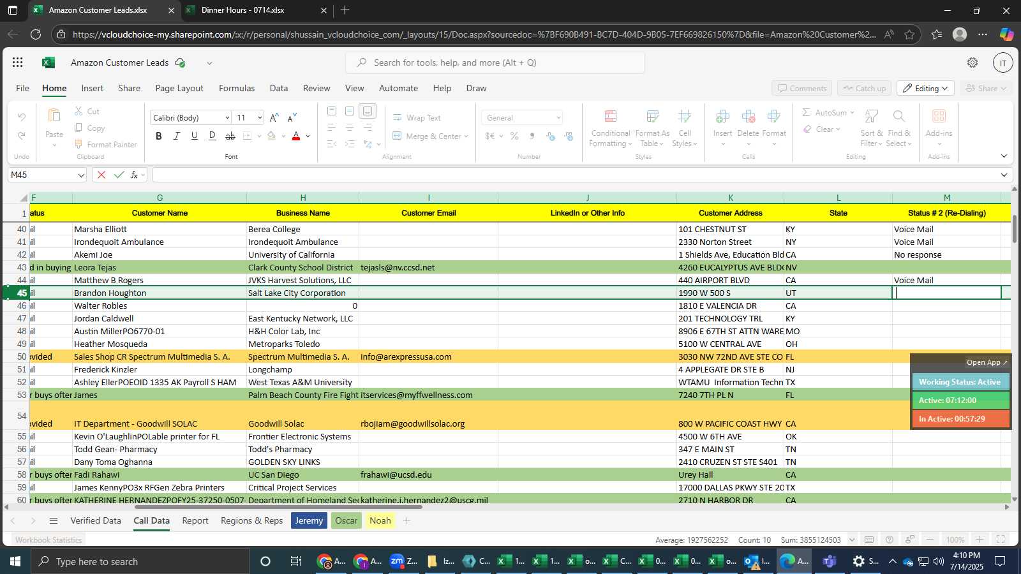Click the zoom-in plus on zoom slider
Viewport: 1021px width, 574px height.
pyautogui.click(x=980, y=540)
